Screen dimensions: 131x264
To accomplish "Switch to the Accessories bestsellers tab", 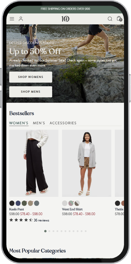I will tap(63, 123).
